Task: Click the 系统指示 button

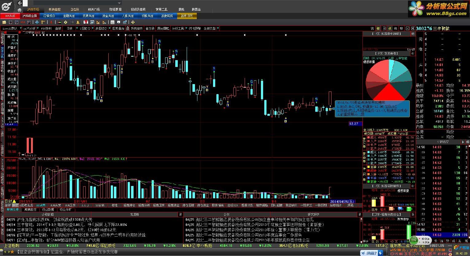Action: click(x=137, y=28)
